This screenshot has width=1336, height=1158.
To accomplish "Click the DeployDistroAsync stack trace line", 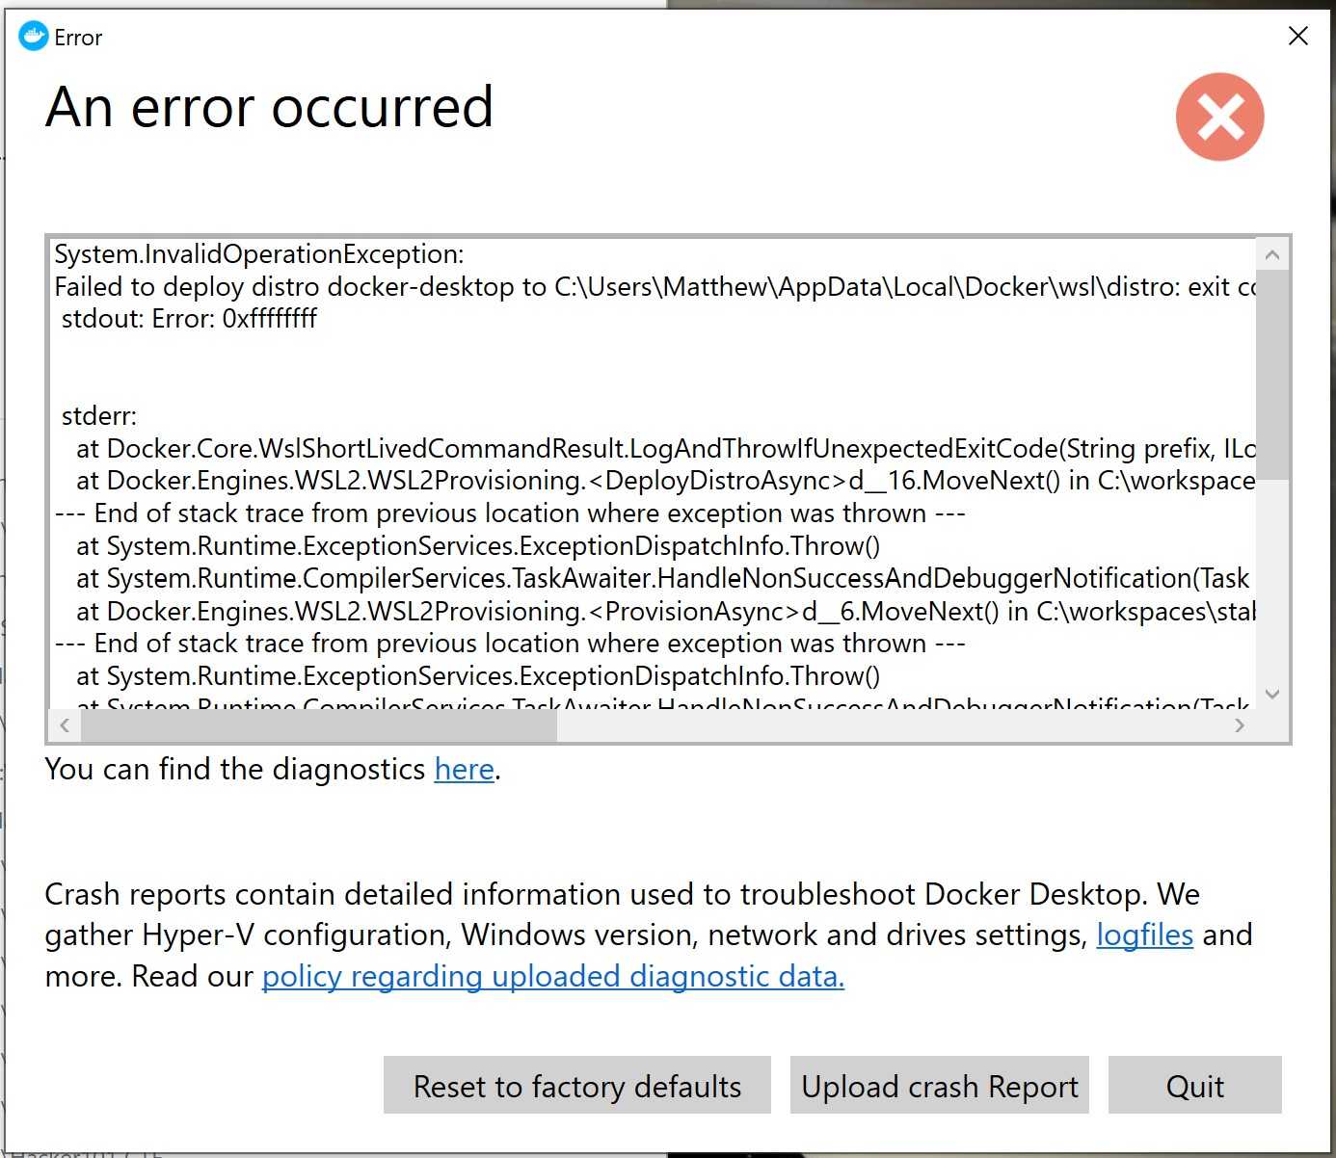I will point(666,481).
